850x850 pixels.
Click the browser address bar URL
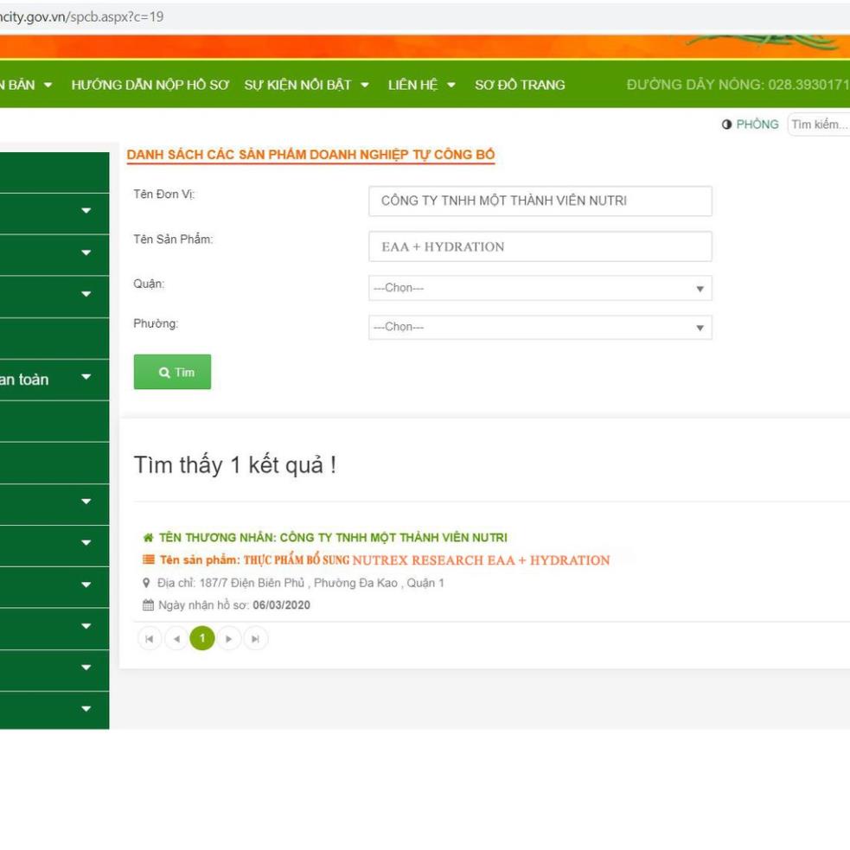pyautogui.click(x=81, y=16)
